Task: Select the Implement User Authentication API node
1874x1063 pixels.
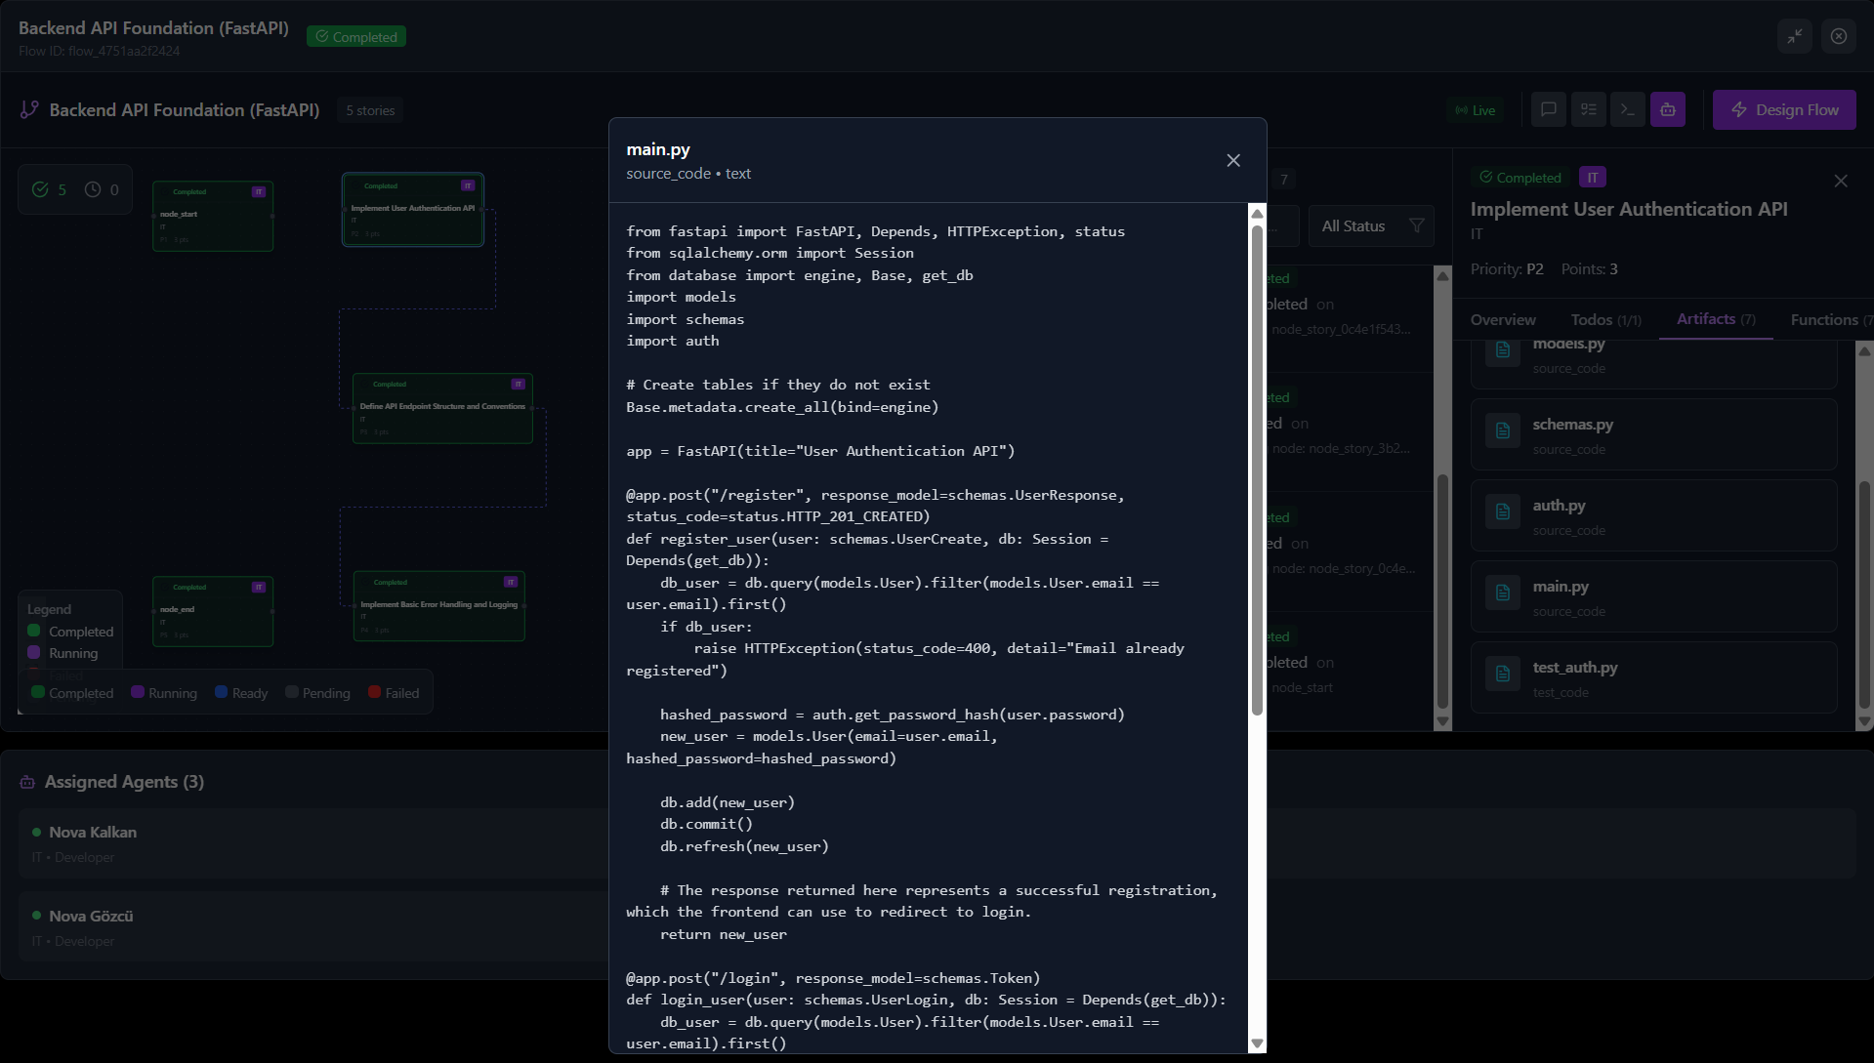Action: coord(413,210)
